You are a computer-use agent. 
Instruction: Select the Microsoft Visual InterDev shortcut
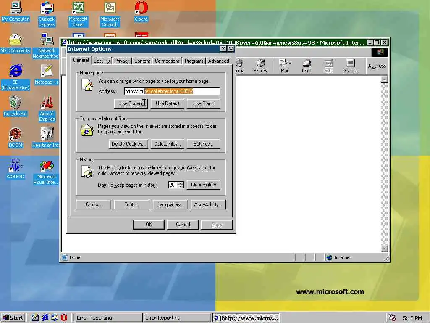click(47, 172)
